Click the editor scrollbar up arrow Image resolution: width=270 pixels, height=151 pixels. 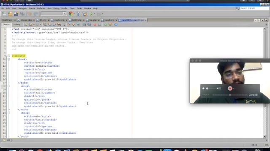[265, 29]
